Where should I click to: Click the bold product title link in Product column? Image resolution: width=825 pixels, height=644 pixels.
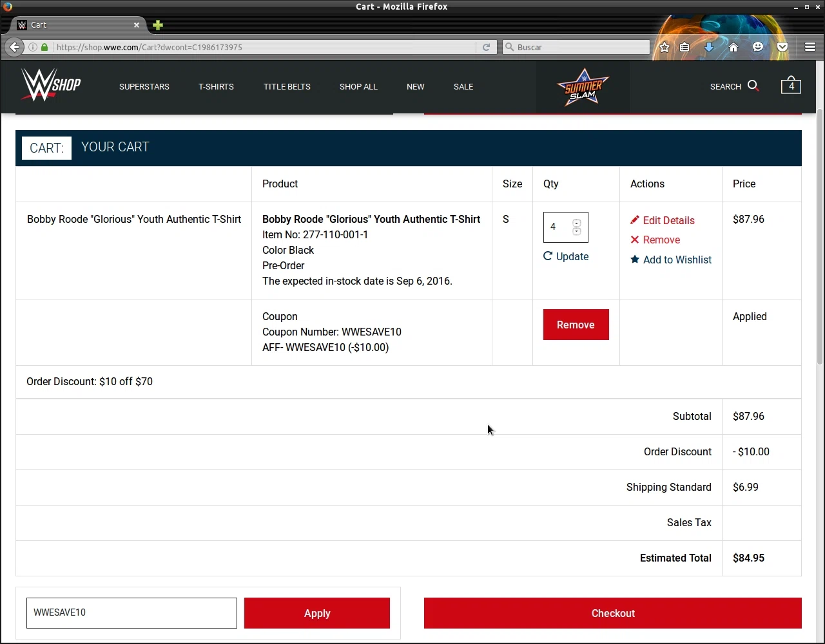click(x=371, y=219)
